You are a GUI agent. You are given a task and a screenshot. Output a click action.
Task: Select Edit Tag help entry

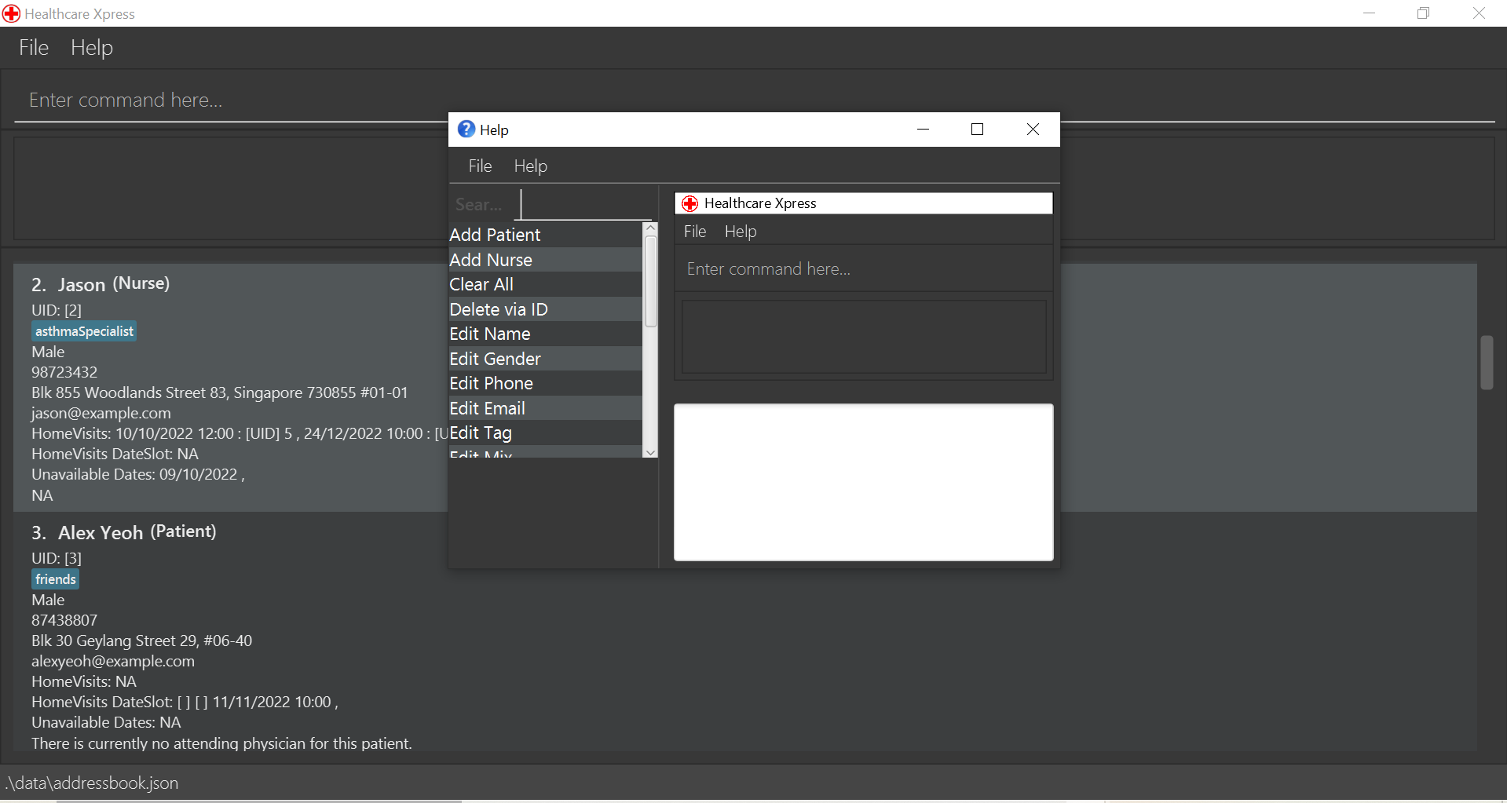(546, 433)
